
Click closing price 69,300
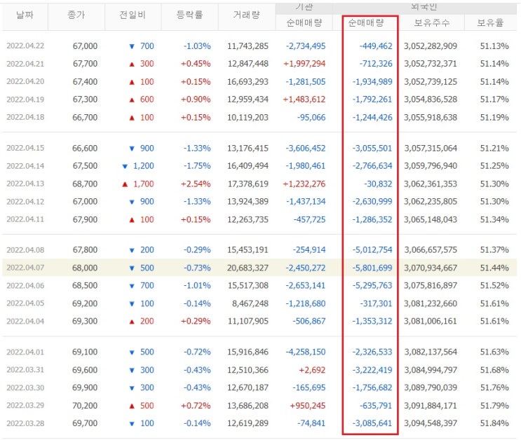pos(85,321)
